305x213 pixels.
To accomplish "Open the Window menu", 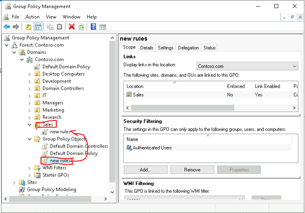I will click(x=72, y=17).
